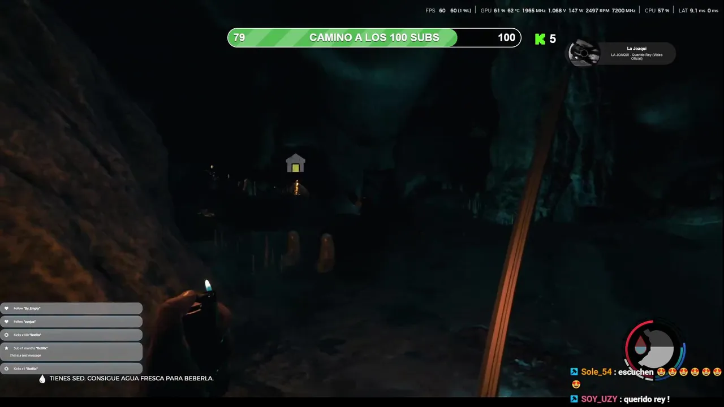Click the star icon beside Sub x1 months

click(x=7, y=348)
